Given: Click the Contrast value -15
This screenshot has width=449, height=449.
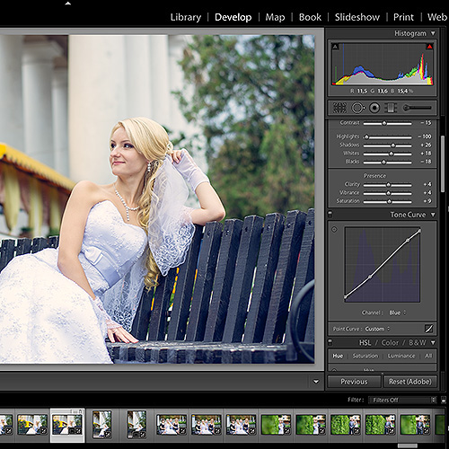Looking at the screenshot, I should (x=426, y=123).
